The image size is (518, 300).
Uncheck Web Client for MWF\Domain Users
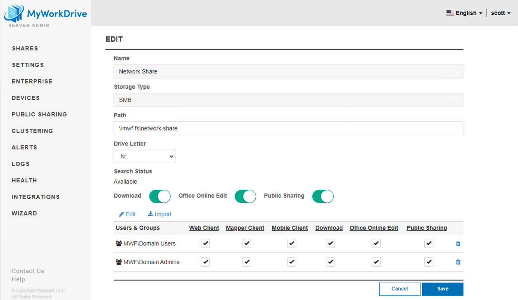coord(205,243)
